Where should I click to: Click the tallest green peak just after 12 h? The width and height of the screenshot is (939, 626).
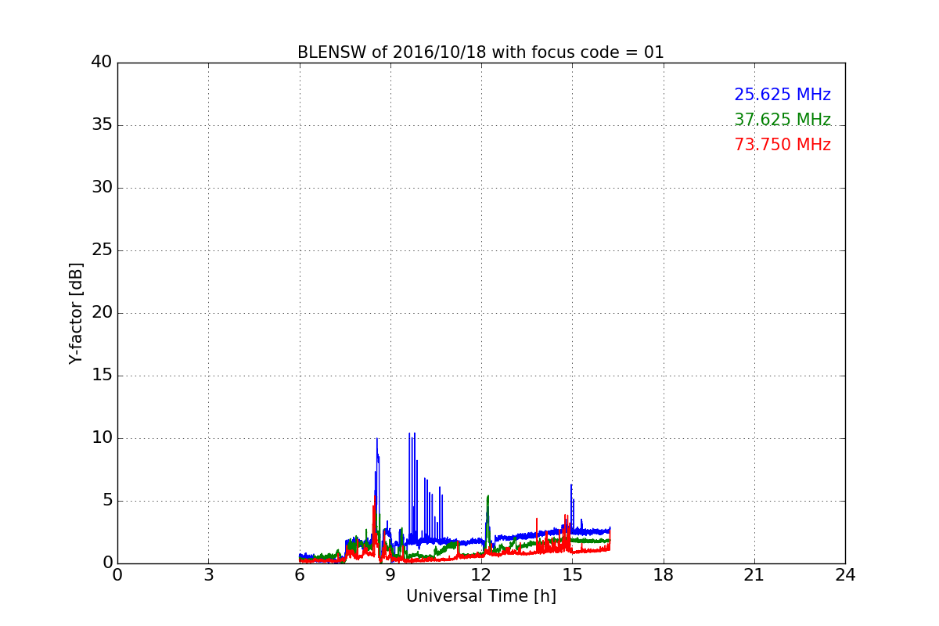coord(487,496)
